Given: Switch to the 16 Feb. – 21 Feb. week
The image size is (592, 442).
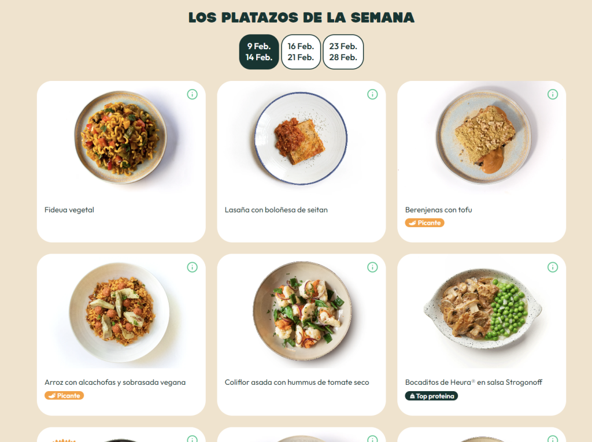Looking at the screenshot, I should click(301, 52).
